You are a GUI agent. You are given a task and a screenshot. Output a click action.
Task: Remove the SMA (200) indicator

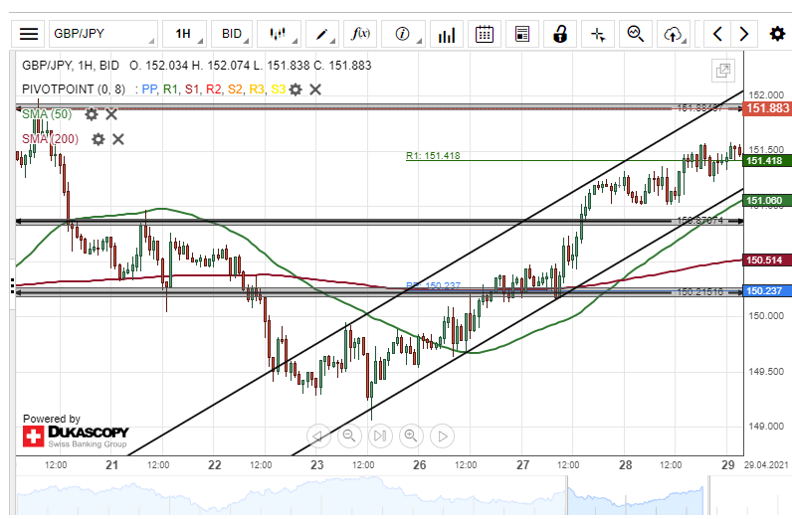(117, 139)
